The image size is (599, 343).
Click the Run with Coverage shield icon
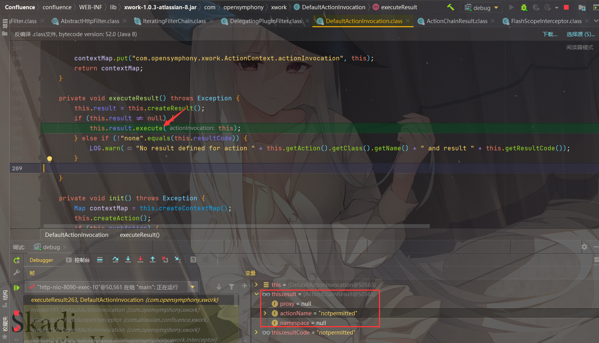pyautogui.click(x=536, y=7)
